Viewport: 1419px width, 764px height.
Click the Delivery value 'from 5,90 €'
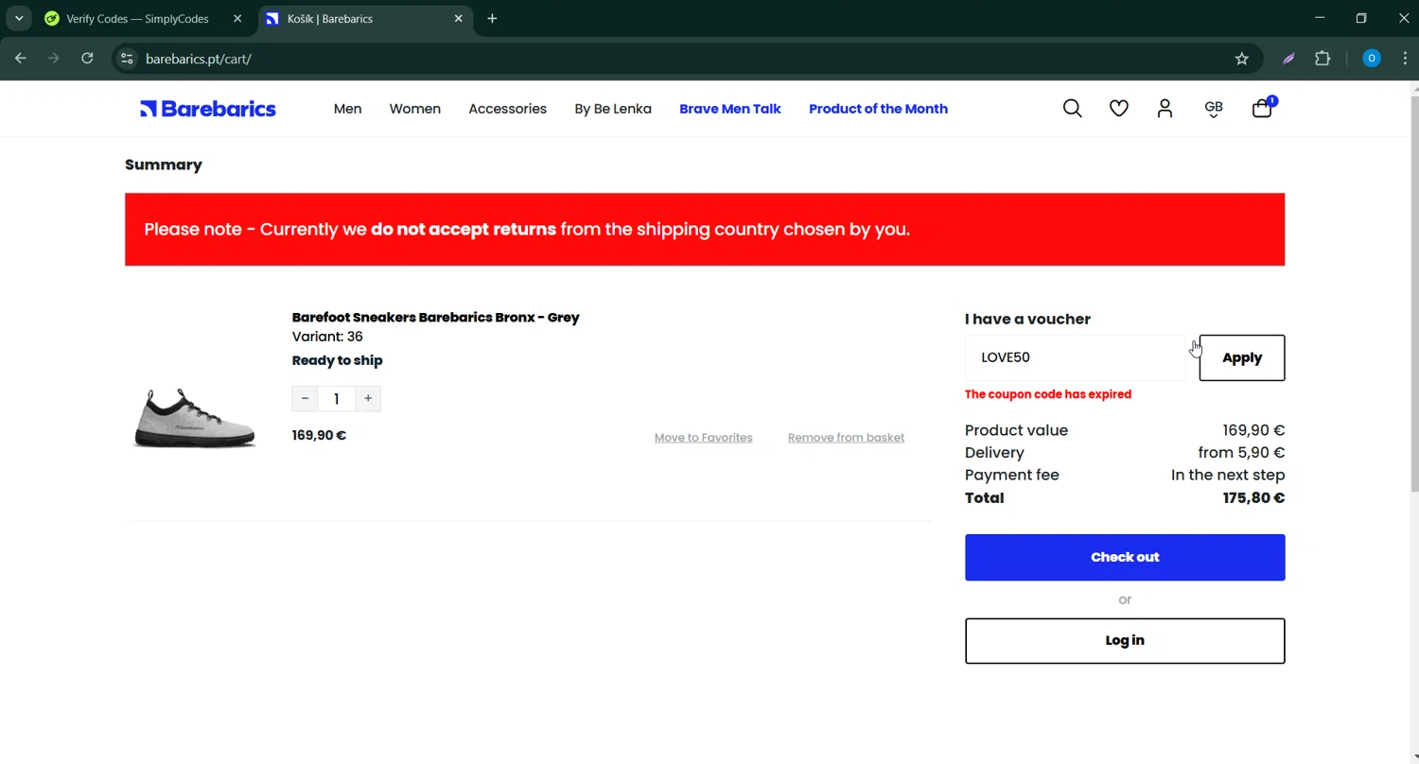(1241, 453)
